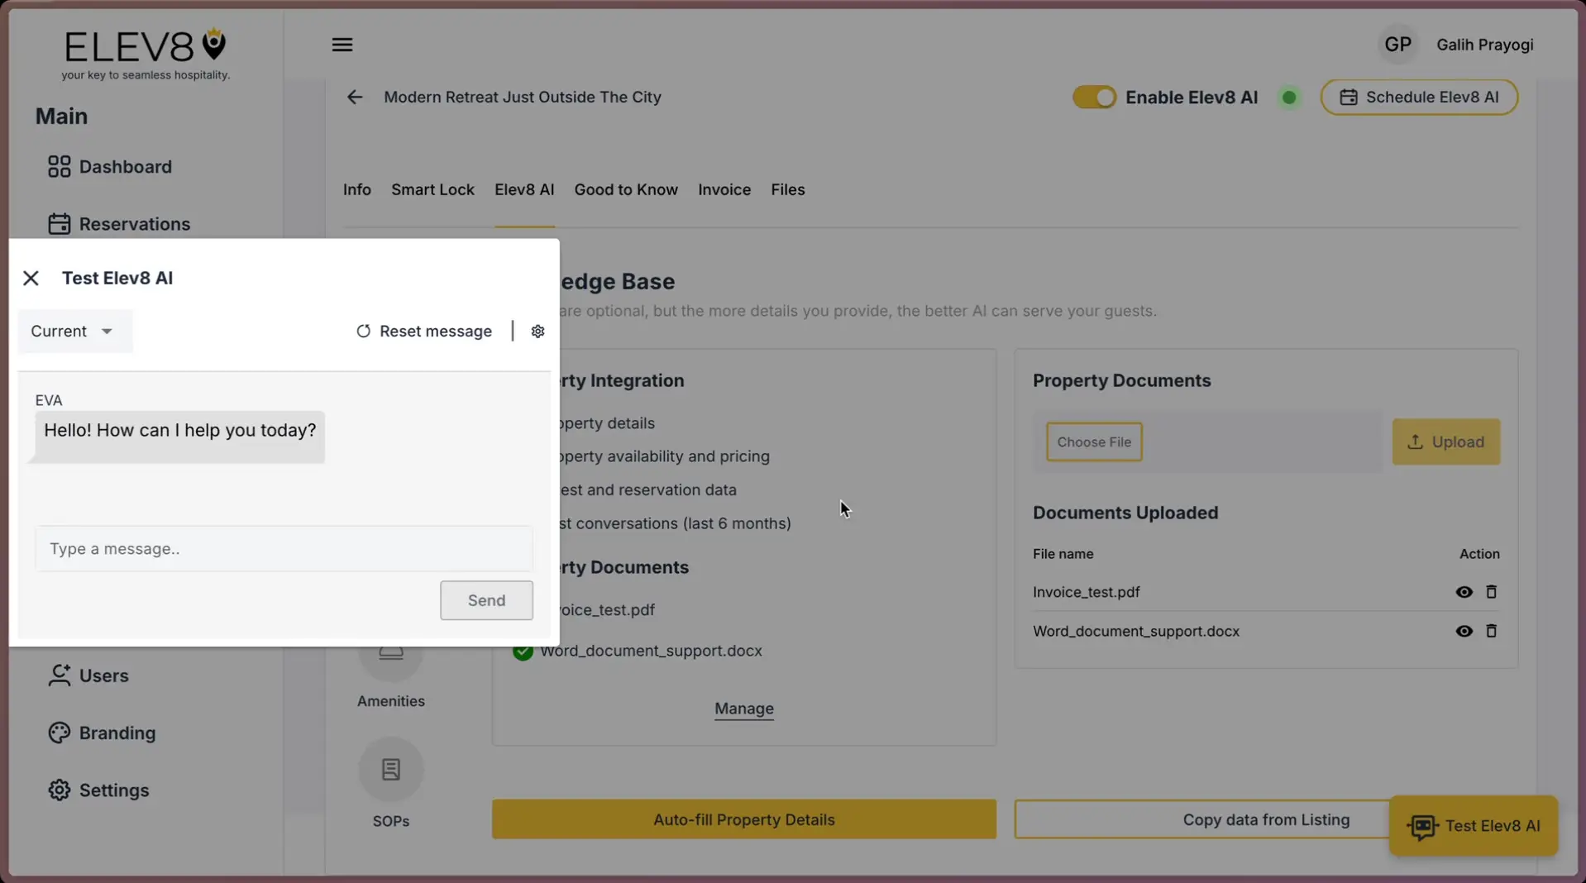The width and height of the screenshot is (1586, 883).
Task: Select the Dashboard sidebar icon
Action: [x=58, y=166]
